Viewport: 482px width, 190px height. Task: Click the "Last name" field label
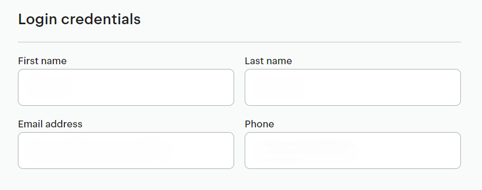click(x=268, y=61)
